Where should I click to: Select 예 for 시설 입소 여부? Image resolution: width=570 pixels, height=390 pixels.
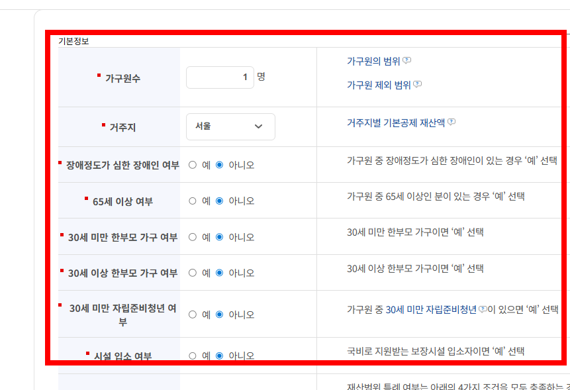pyautogui.click(x=193, y=356)
